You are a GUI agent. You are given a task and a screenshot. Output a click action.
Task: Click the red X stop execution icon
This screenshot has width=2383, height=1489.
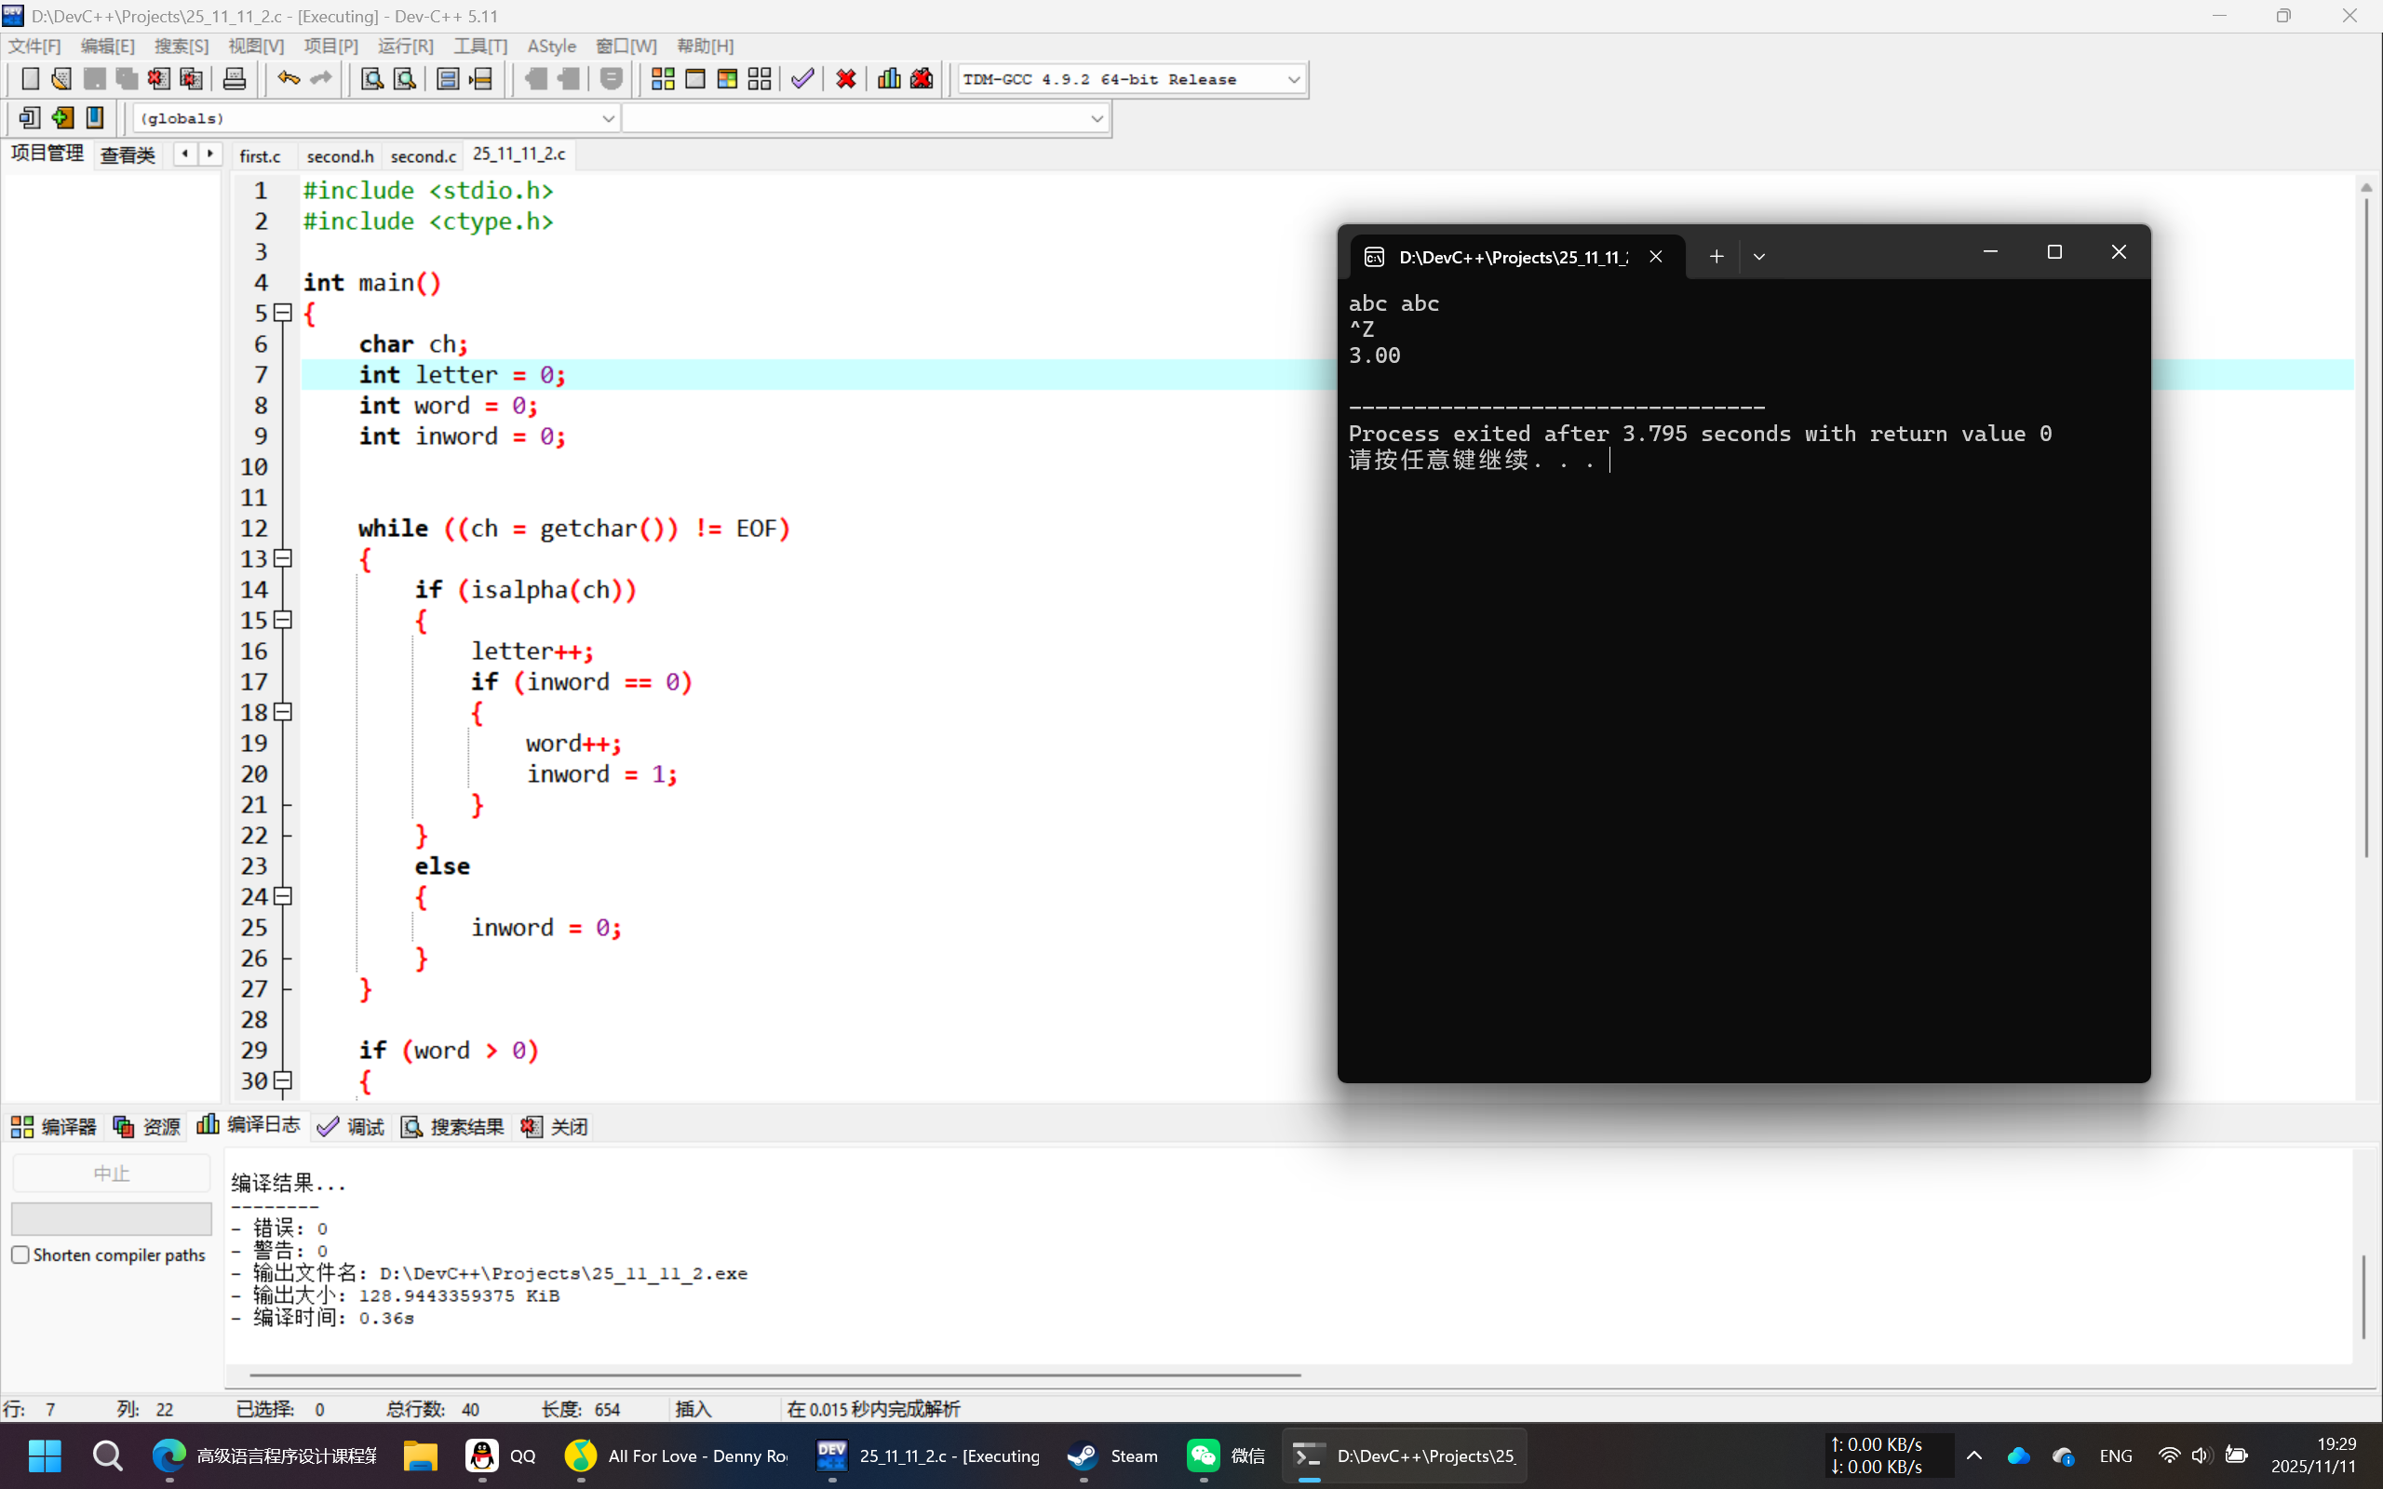click(845, 79)
